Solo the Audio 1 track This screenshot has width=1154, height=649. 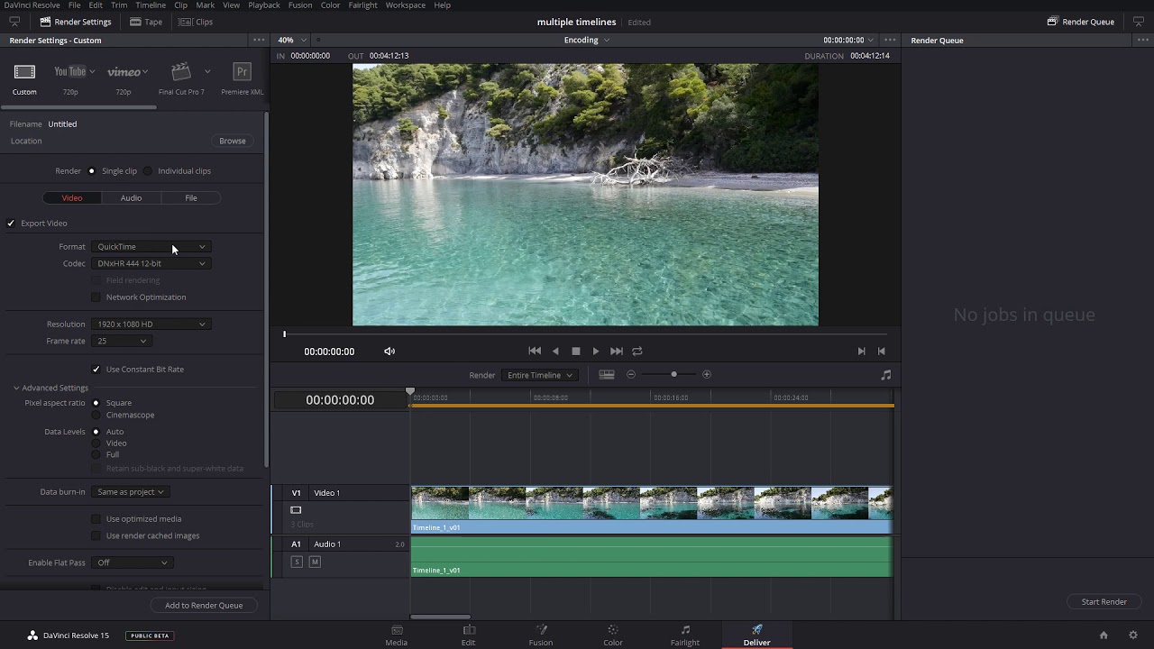click(297, 562)
